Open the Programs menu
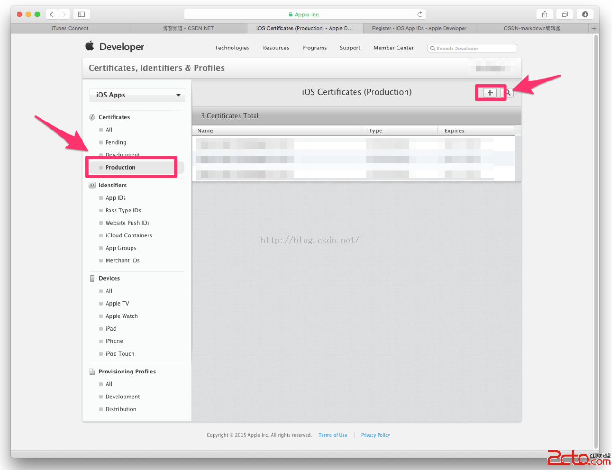Viewport: 612px width, 470px height. pos(314,48)
